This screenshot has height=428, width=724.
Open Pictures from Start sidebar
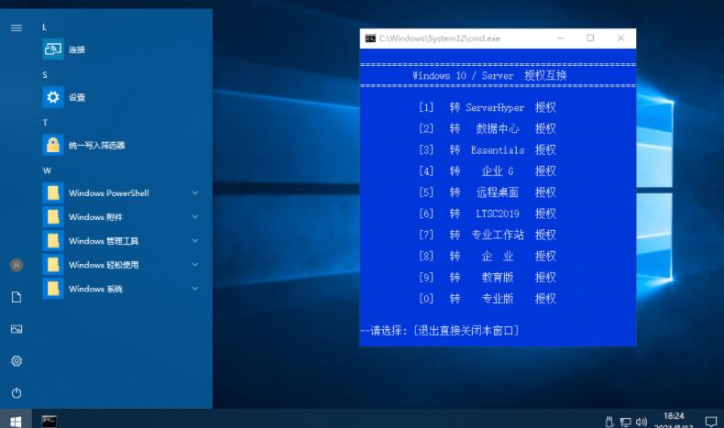[x=16, y=329]
